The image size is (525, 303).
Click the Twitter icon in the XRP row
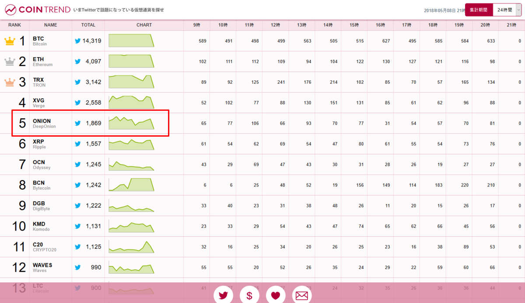coord(78,144)
